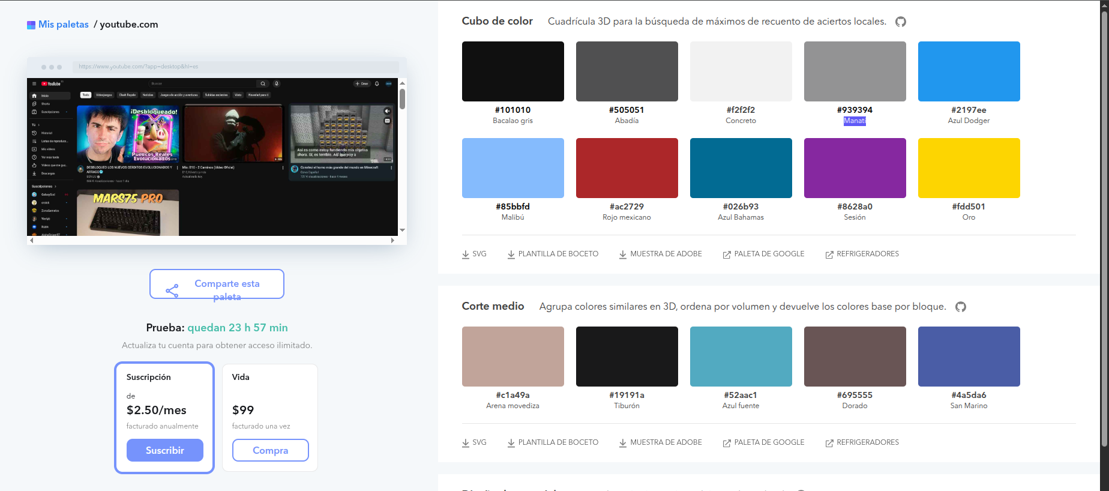This screenshot has height=491, width=1109.
Task: Select the #85bbfd Malibú swatch
Action: [x=513, y=168]
